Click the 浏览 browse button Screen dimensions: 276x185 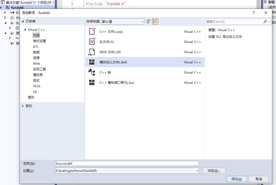(214, 170)
